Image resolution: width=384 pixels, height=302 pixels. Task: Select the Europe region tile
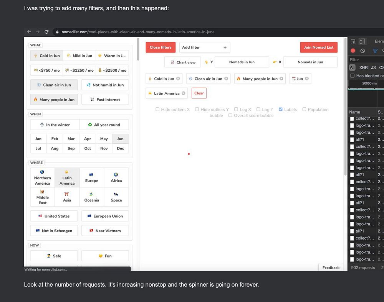[x=92, y=177]
